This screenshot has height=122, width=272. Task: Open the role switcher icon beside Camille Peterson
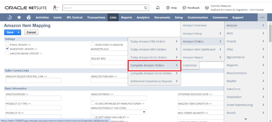pos(206,8)
